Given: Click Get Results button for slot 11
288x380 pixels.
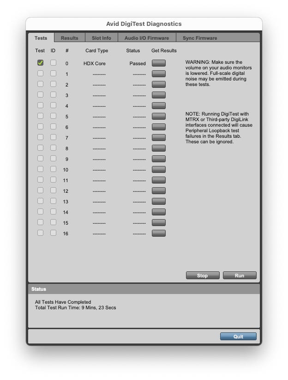Looking at the screenshot, I should [159, 180].
